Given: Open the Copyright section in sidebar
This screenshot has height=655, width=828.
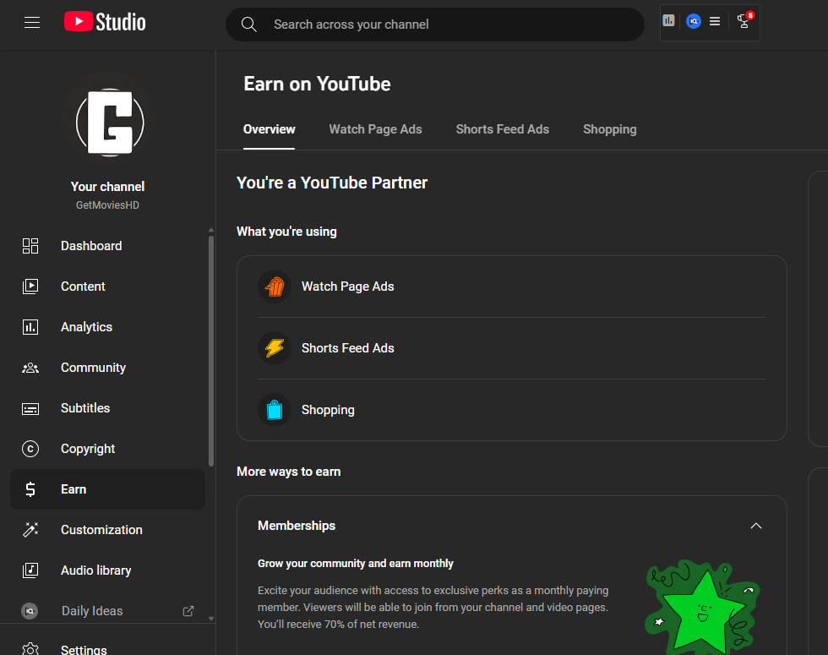Looking at the screenshot, I should [88, 449].
